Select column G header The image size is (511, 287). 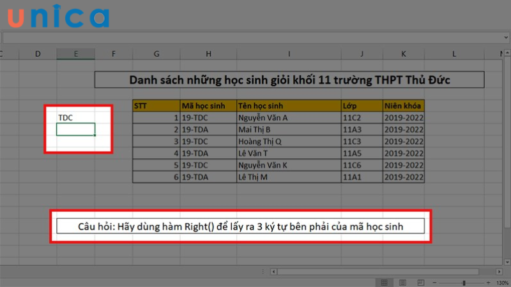(156, 54)
